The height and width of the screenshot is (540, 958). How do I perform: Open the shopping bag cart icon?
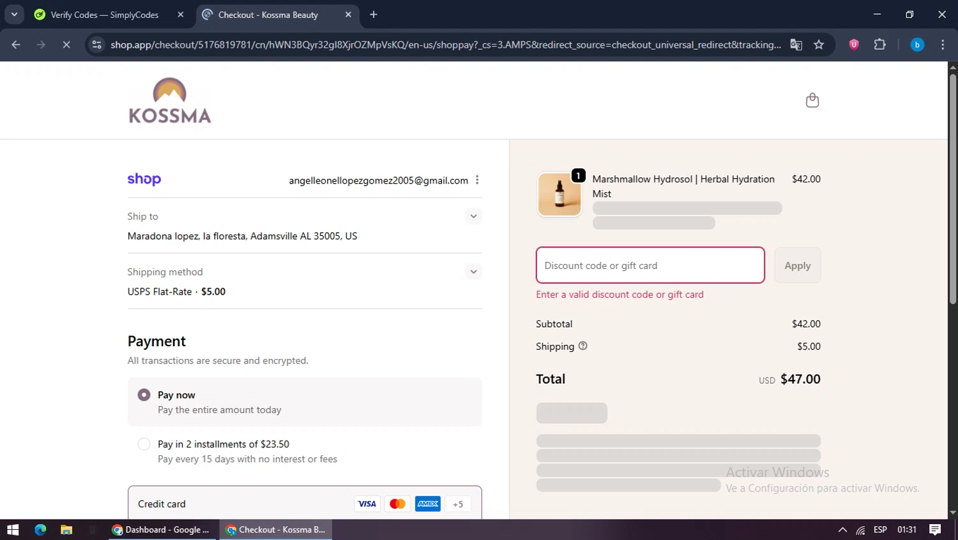[812, 100]
